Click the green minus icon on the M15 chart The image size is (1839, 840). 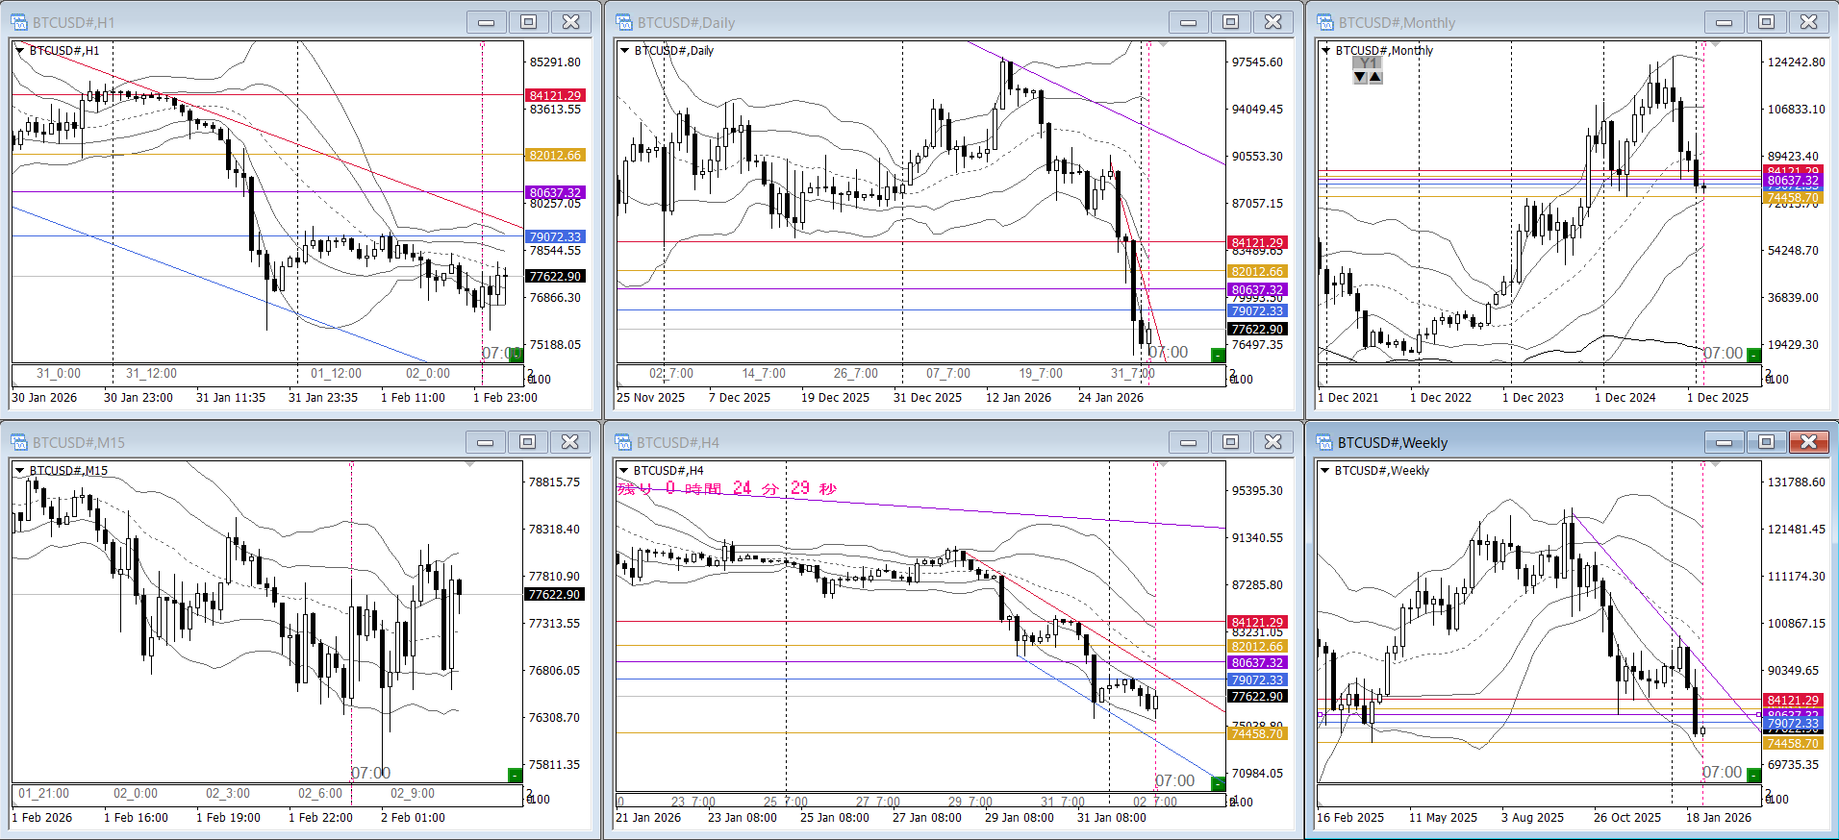point(515,775)
